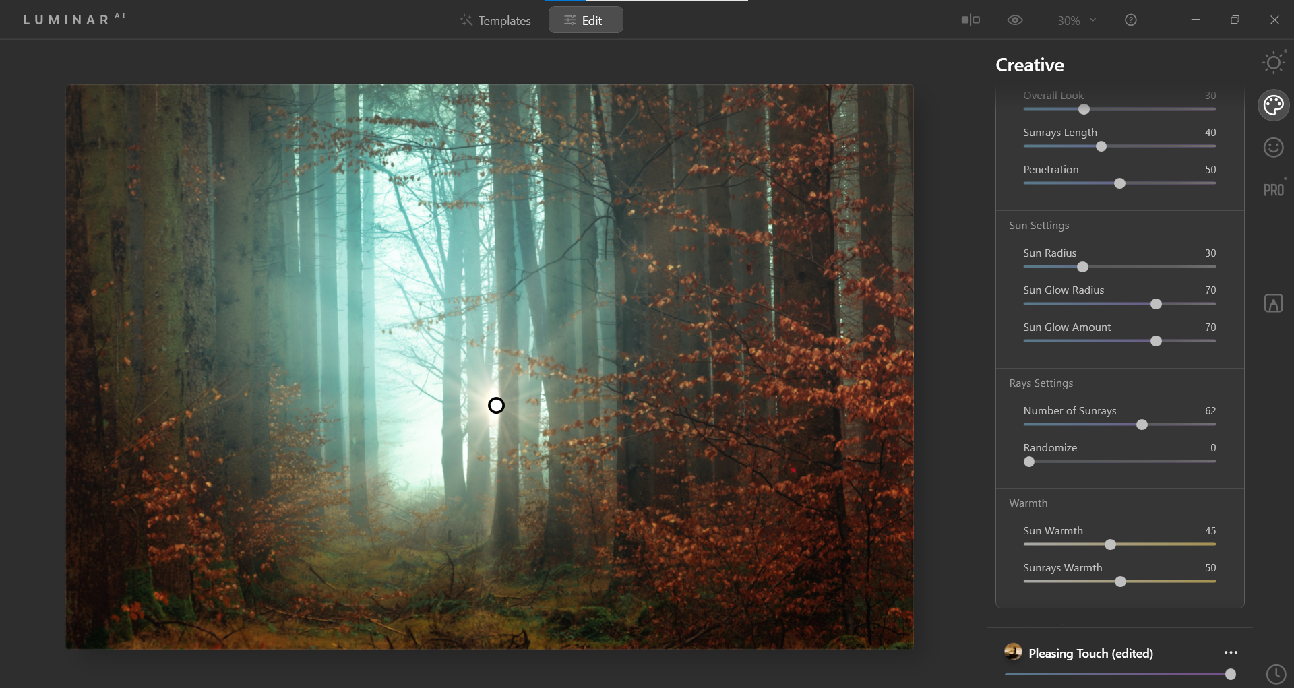
Task: Click the Creative panel title
Action: (x=1030, y=65)
